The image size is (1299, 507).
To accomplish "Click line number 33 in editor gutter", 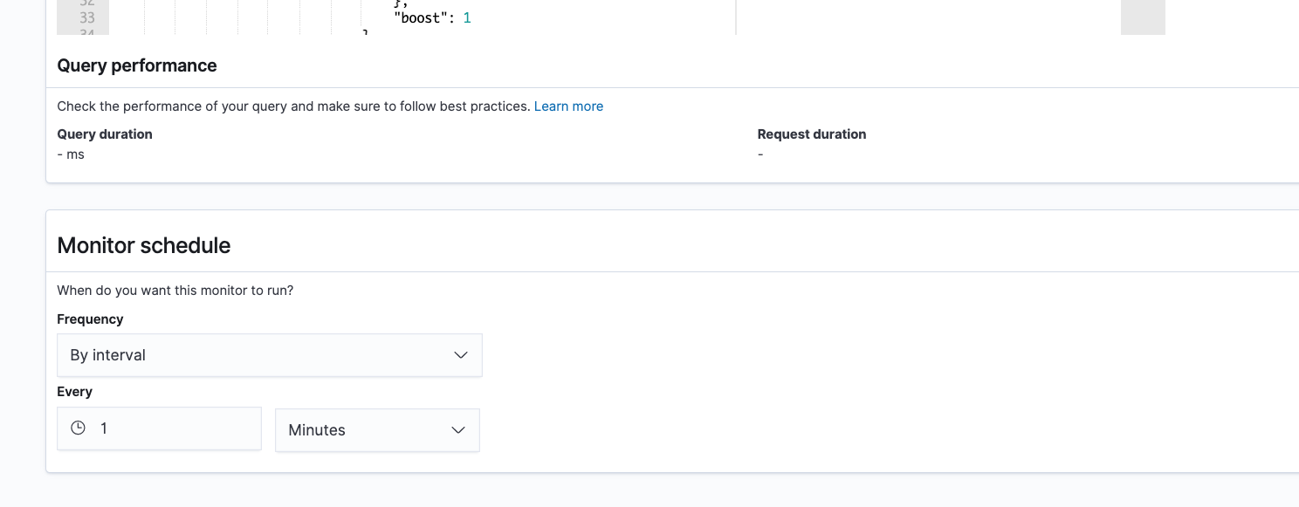I will click(x=86, y=17).
